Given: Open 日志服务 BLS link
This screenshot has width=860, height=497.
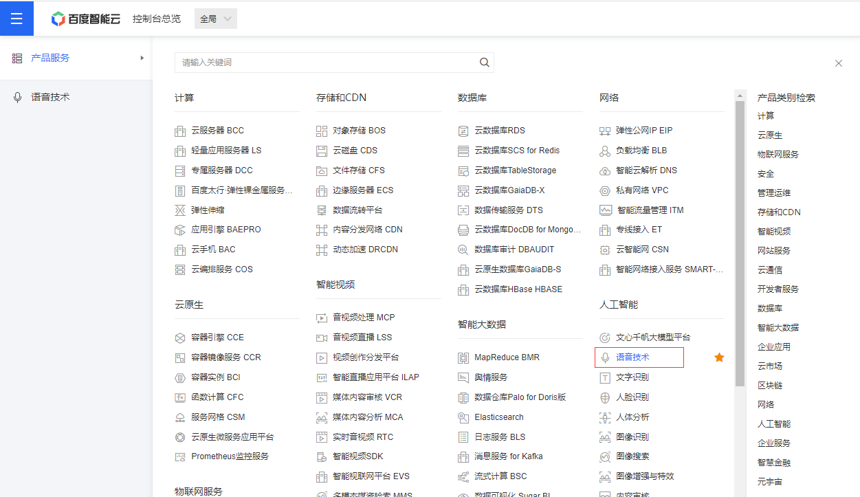Looking at the screenshot, I should tap(500, 437).
